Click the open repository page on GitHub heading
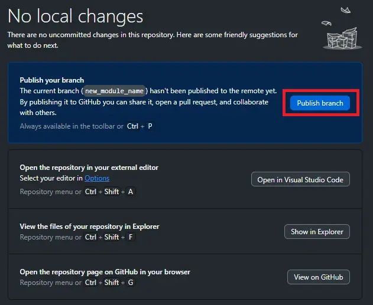The height and width of the screenshot is (305, 373). (105, 272)
